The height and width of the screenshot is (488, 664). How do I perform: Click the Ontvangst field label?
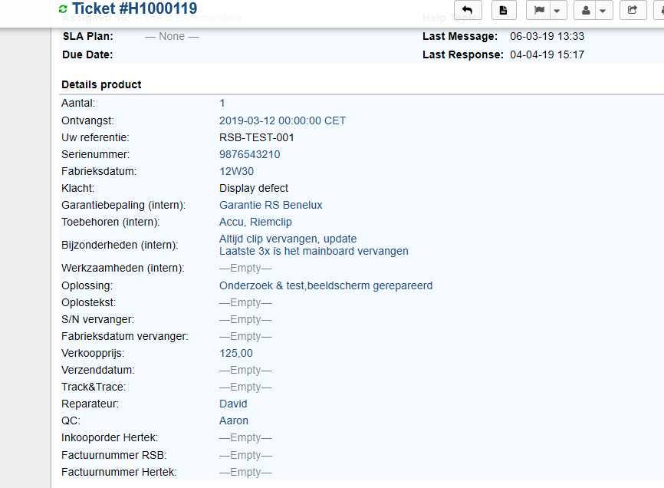point(87,120)
